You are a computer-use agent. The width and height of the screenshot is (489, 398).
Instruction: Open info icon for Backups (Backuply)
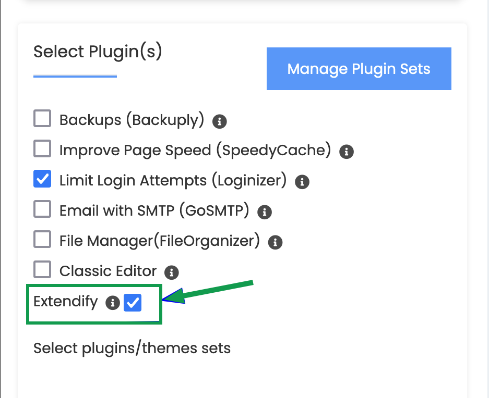tap(220, 122)
